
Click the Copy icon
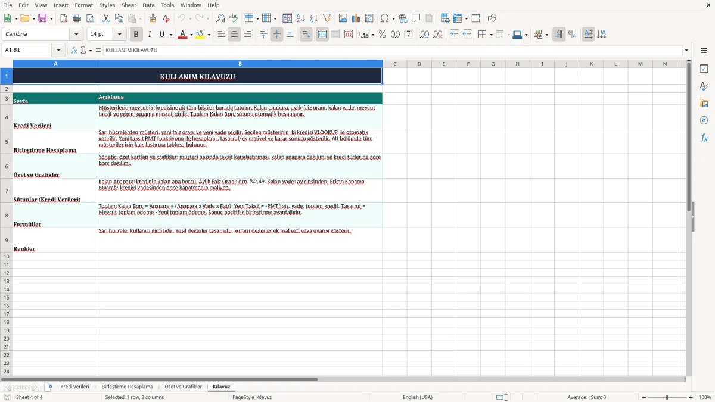tap(119, 18)
